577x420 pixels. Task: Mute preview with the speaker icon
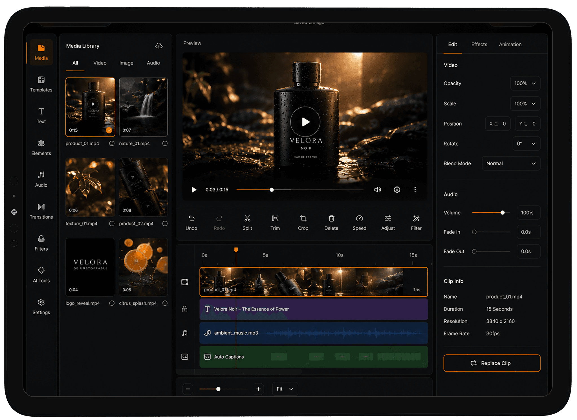(x=377, y=190)
